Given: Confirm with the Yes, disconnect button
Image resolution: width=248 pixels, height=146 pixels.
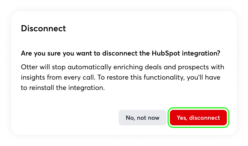Looking at the screenshot, I should coord(198,118).
